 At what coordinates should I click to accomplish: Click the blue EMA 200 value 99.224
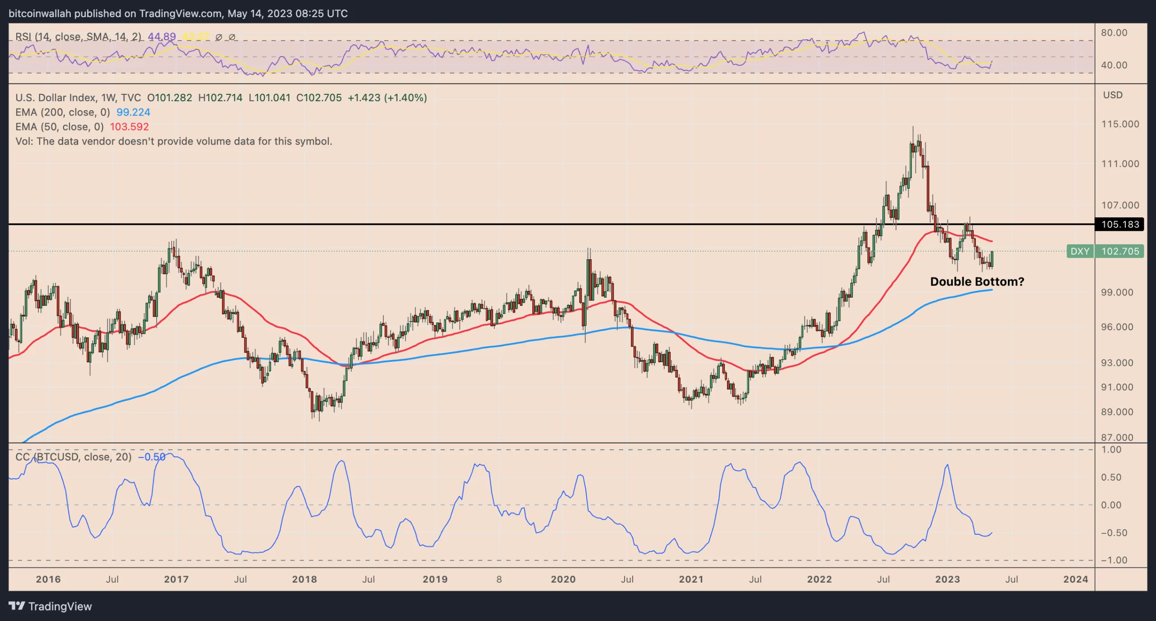pyautogui.click(x=133, y=112)
